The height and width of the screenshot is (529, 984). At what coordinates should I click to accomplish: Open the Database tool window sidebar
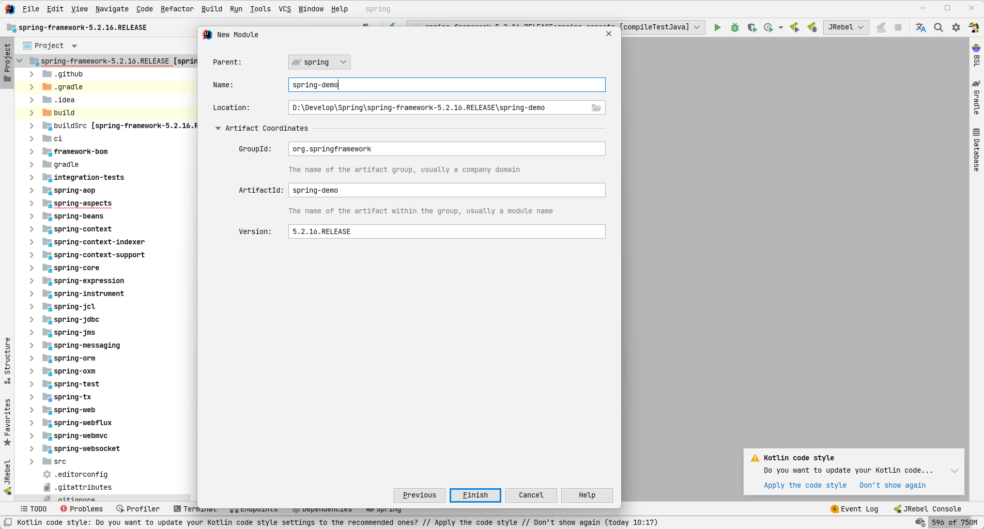click(976, 149)
